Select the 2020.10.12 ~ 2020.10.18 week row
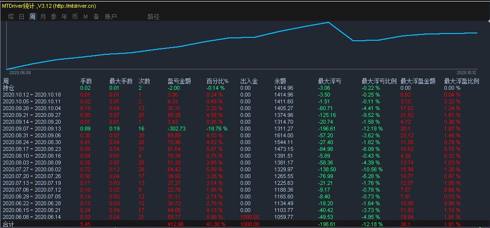The height and width of the screenshot is (228, 490). pos(245,95)
